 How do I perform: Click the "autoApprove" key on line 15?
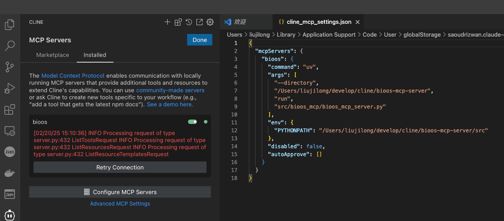click(289, 154)
